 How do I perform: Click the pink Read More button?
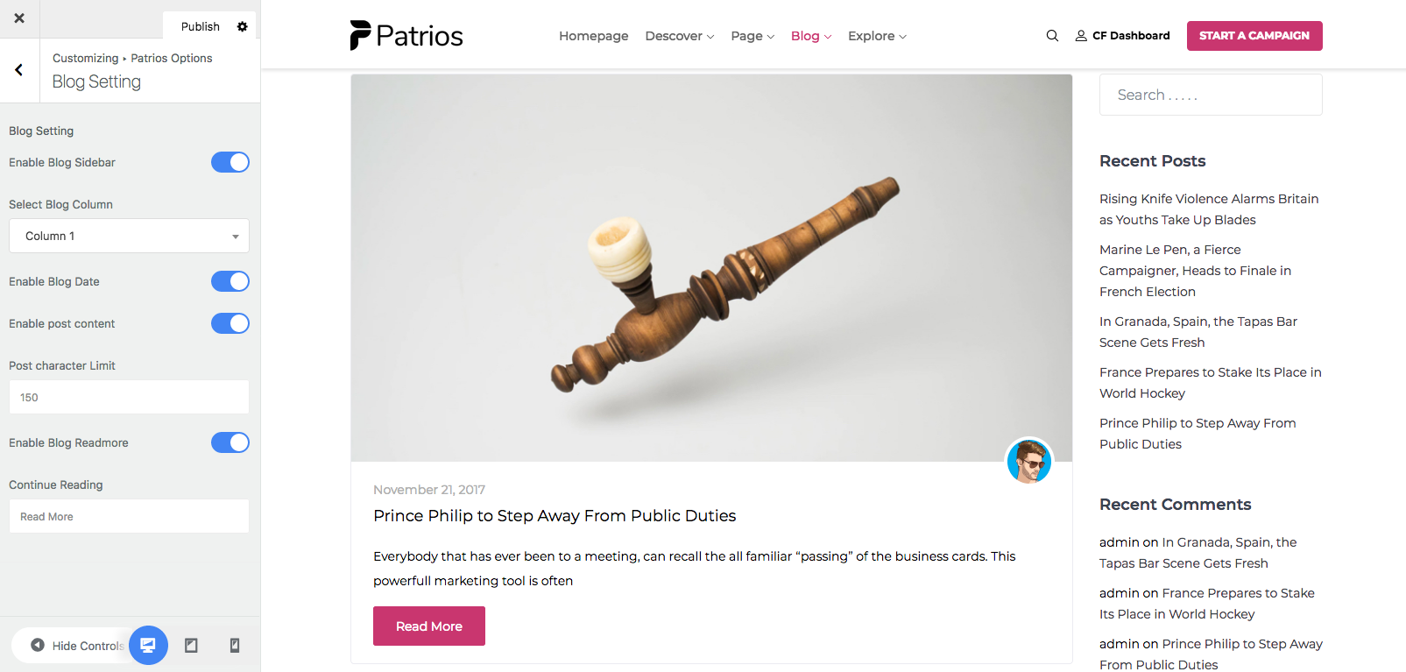[429, 626]
